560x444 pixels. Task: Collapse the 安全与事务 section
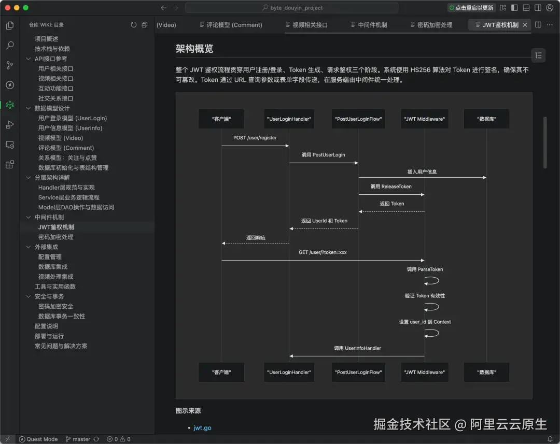28,296
